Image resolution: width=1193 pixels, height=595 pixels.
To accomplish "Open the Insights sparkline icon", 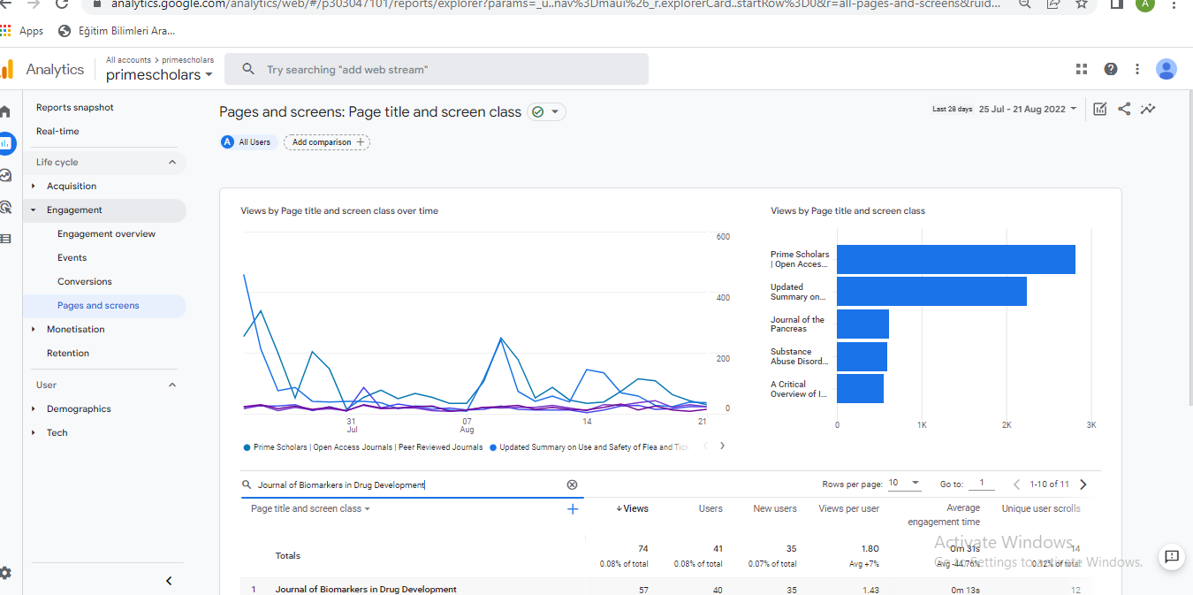I will click(1148, 109).
